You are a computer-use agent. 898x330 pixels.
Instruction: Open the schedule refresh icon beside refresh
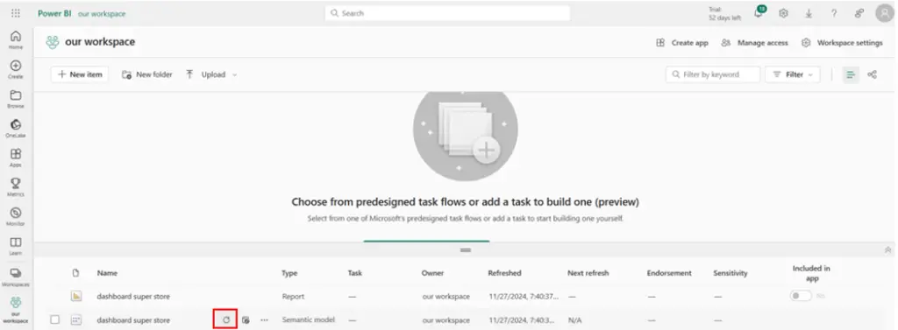click(246, 319)
